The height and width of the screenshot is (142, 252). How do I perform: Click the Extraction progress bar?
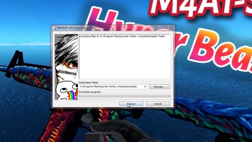point(124,95)
